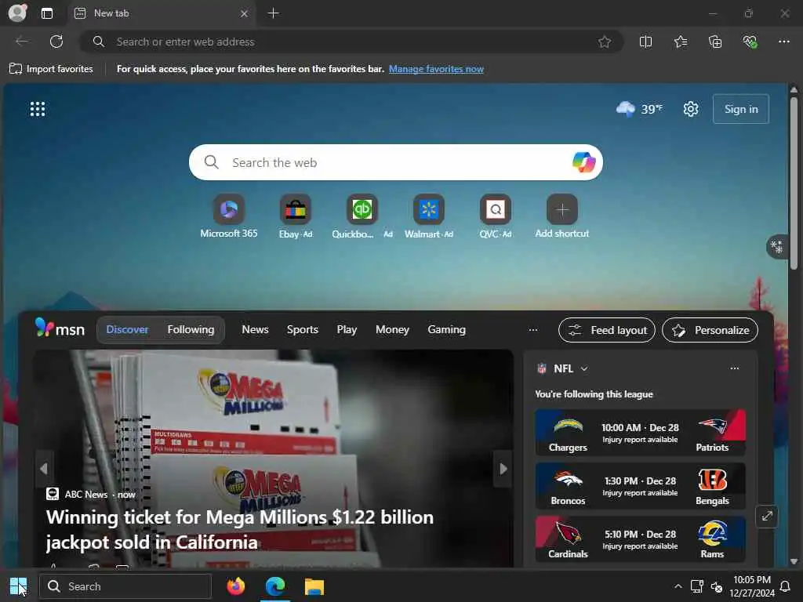Open Browser essentials heart icon
Viewport: 803px width, 602px height.
coord(750,42)
